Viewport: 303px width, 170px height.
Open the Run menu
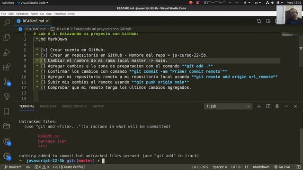coord(49,14)
